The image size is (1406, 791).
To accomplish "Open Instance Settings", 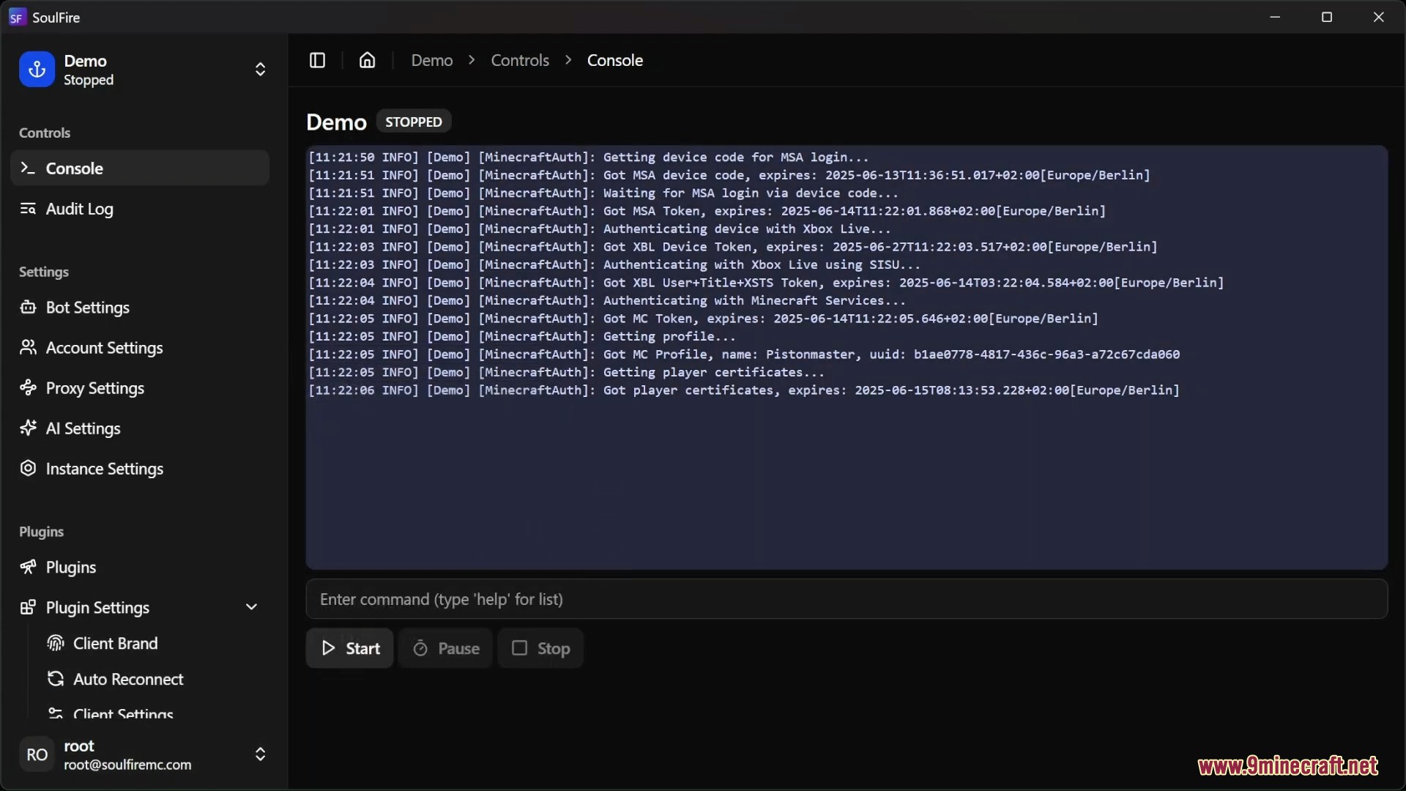I will (x=140, y=469).
